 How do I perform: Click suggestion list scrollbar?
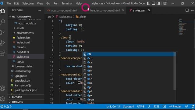pos(175,71)
